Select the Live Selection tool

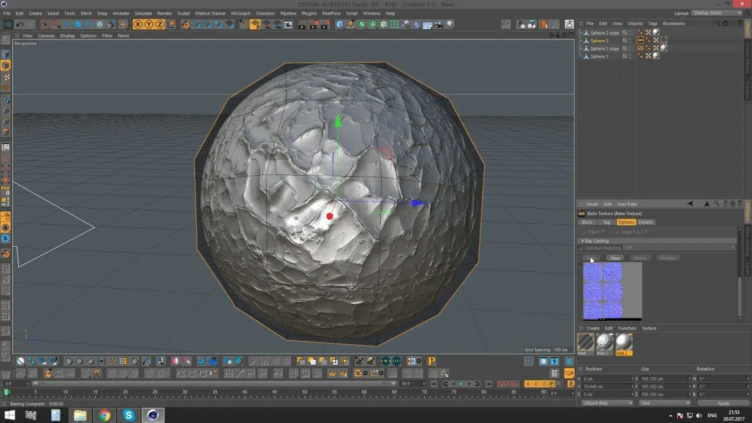[x=45, y=24]
